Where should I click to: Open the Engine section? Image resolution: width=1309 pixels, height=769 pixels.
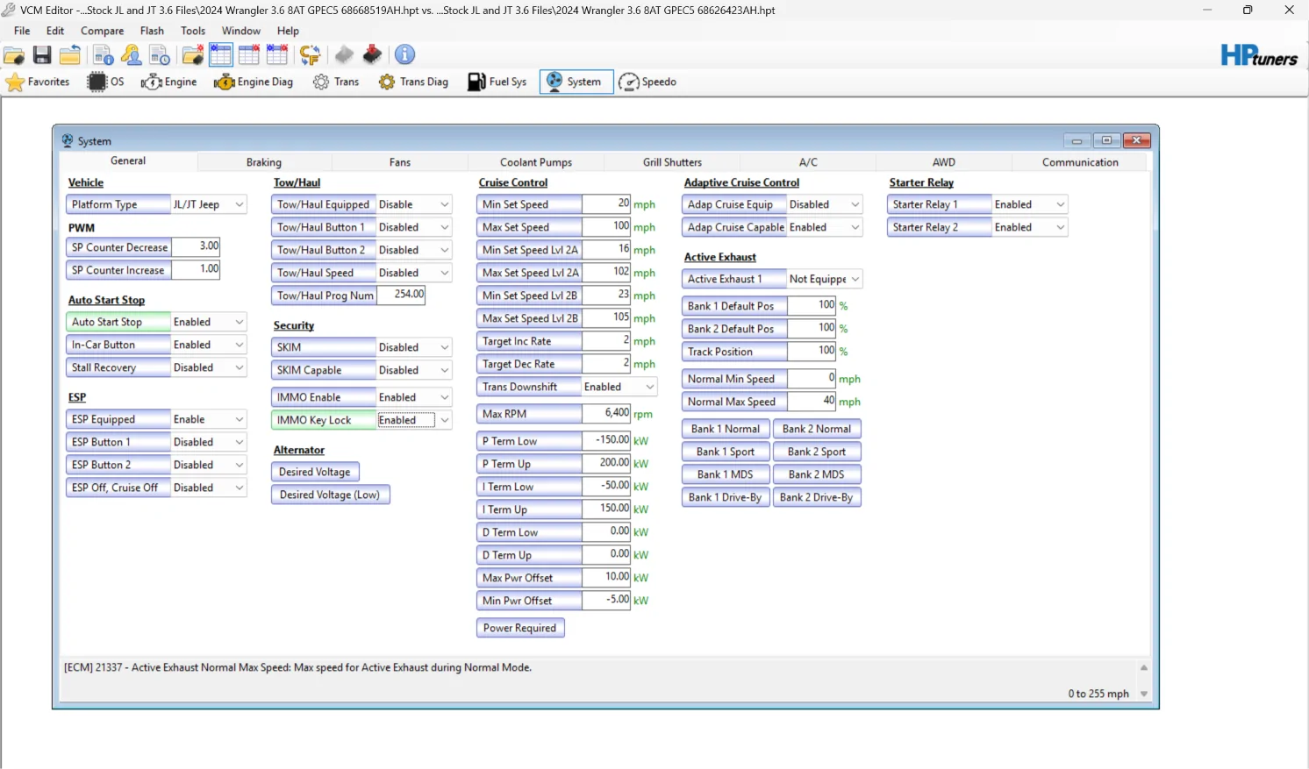pos(169,82)
